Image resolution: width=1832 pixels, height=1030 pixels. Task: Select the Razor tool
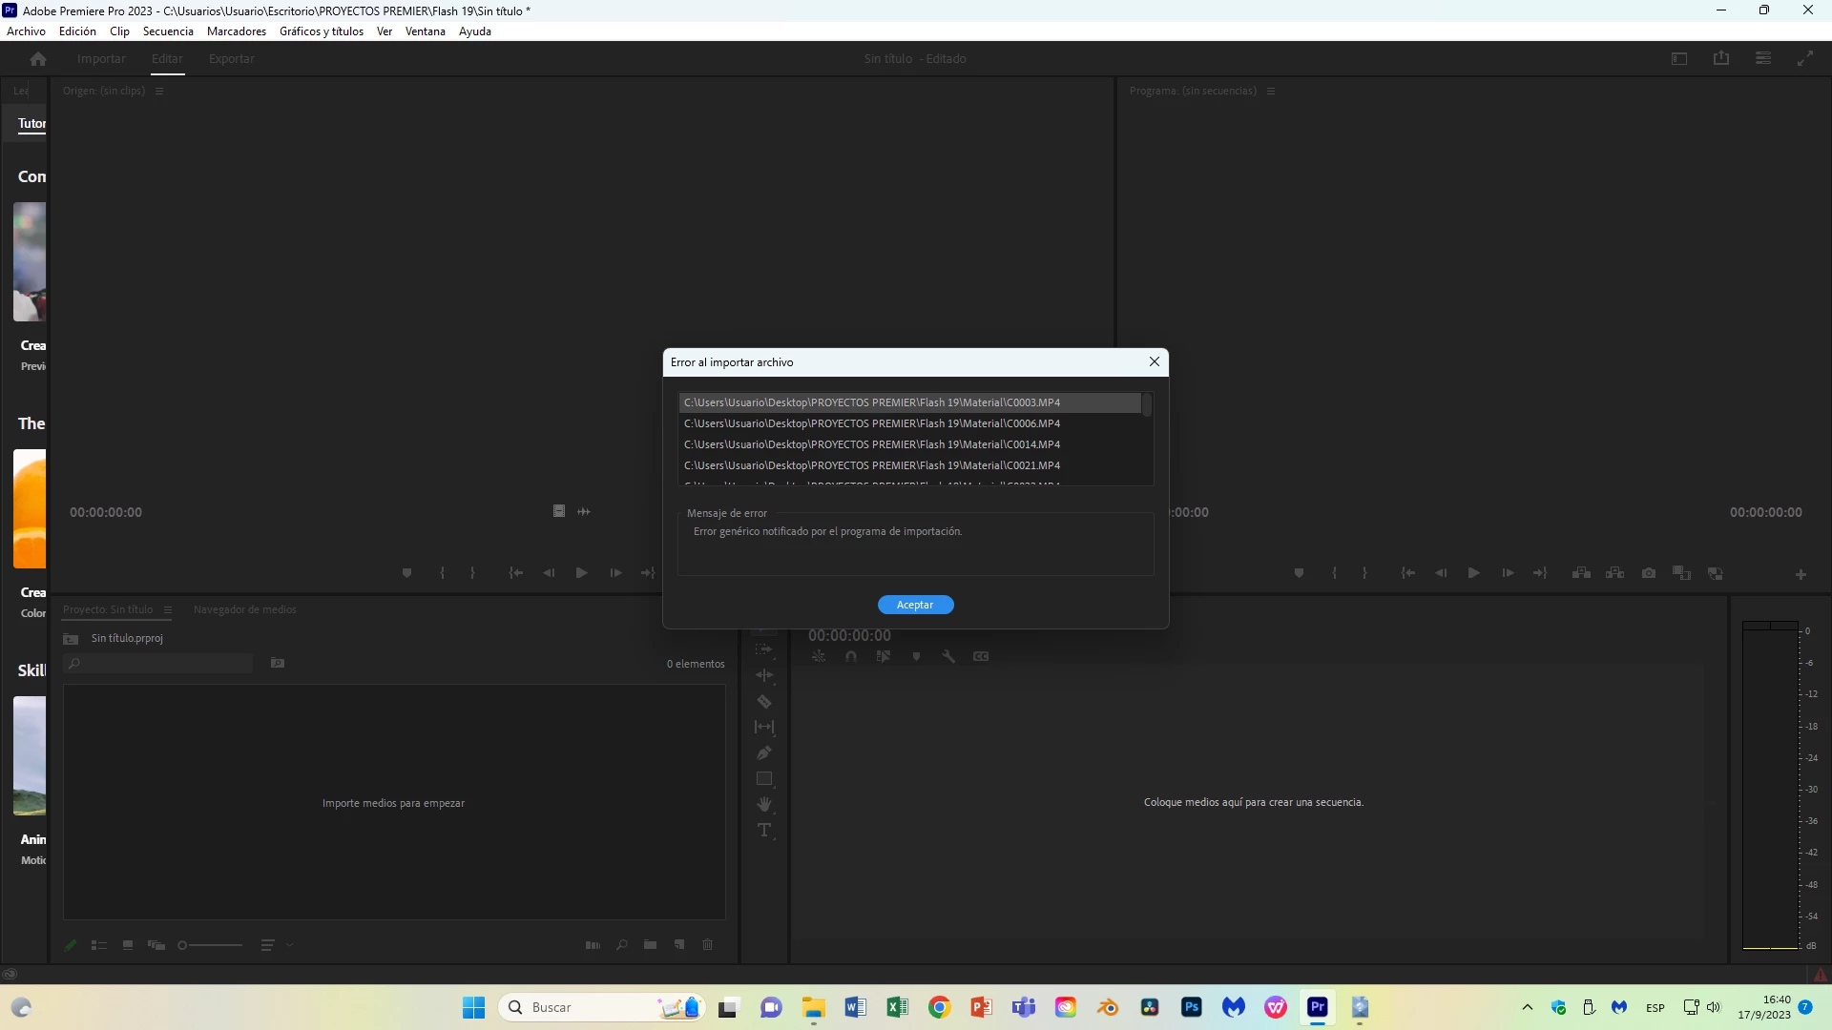coord(764,702)
